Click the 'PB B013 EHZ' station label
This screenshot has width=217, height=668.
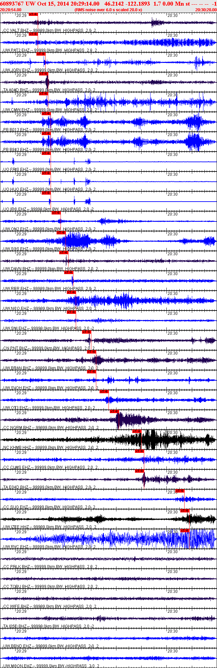pos(16,130)
